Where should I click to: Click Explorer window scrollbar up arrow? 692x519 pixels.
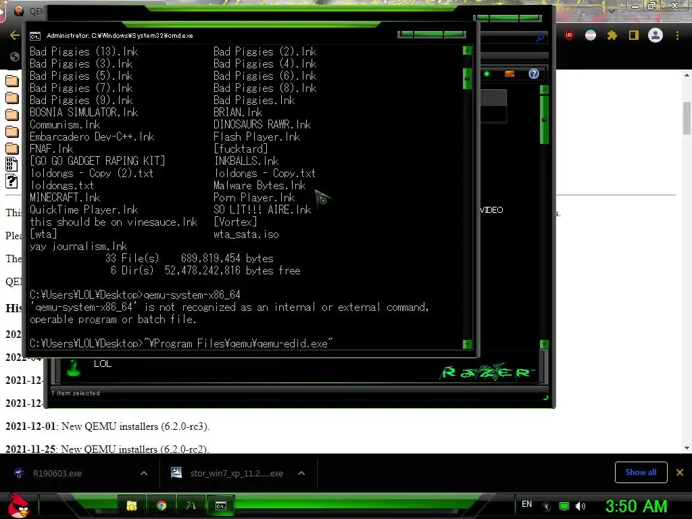(544, 90)
